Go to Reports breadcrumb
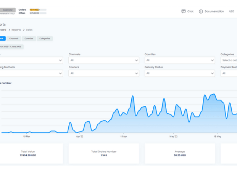Screen dimensions: 237x169 (x=16, y=30)
